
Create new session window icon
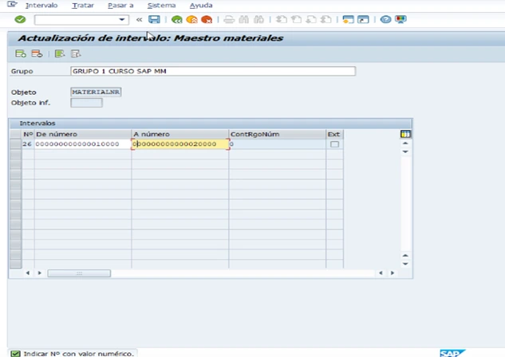(348, 20)
